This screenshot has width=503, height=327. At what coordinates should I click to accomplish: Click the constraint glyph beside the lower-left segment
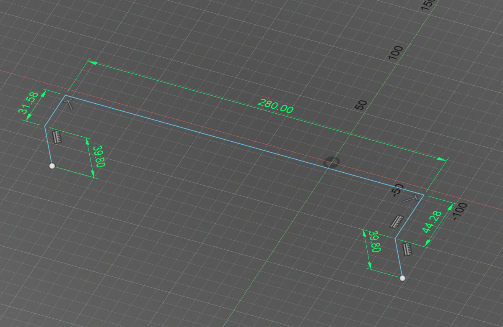point(57,137)
